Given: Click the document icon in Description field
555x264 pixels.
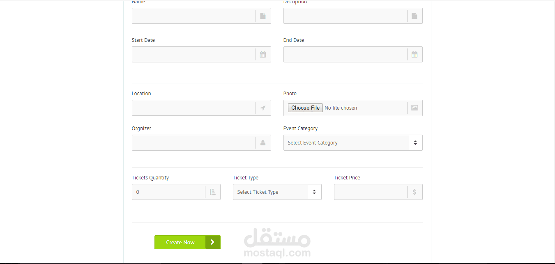Looking at the screenshot, I should 415,16.
